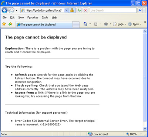
Task: Click the Favorites Center star icon
Action: 4,24
